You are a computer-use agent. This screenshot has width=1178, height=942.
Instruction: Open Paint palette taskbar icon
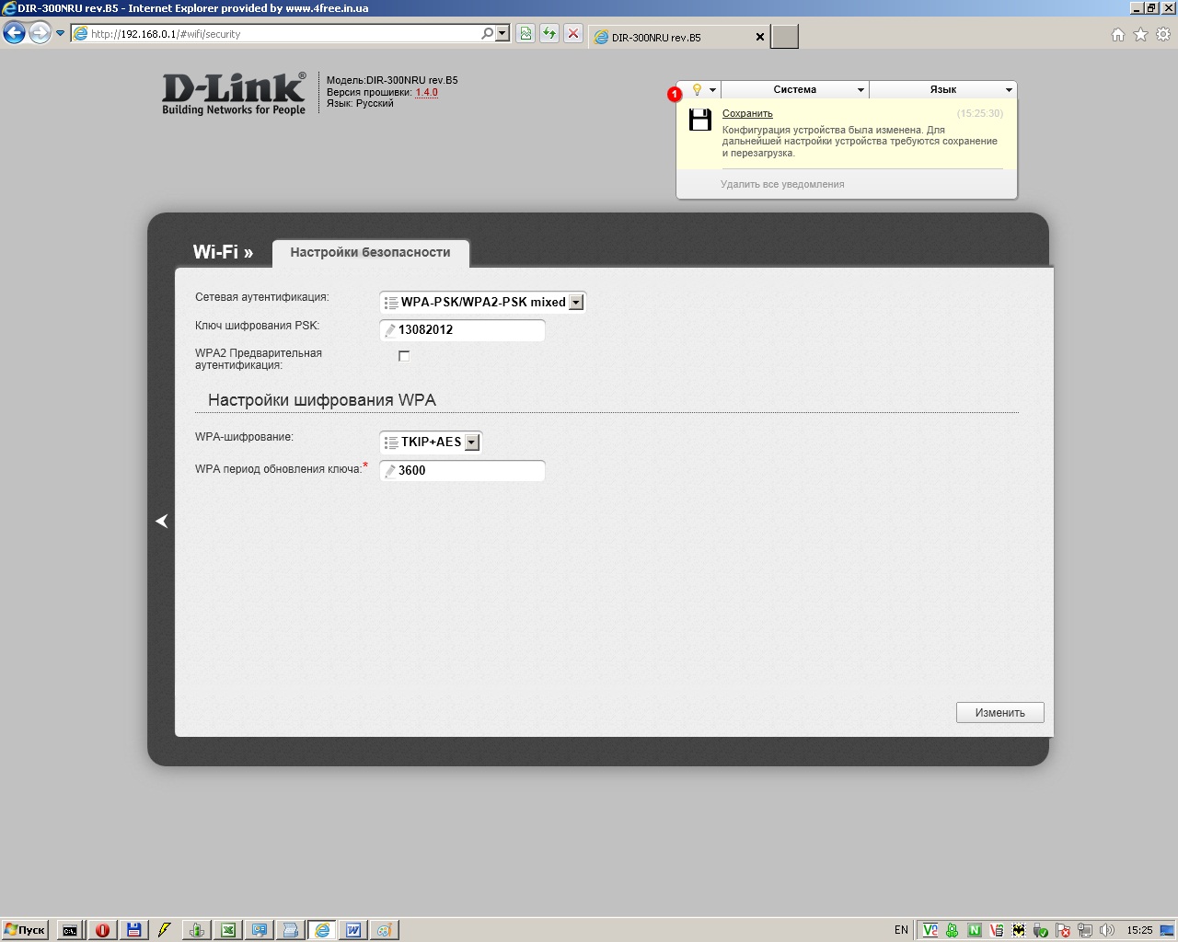[385, 930]
